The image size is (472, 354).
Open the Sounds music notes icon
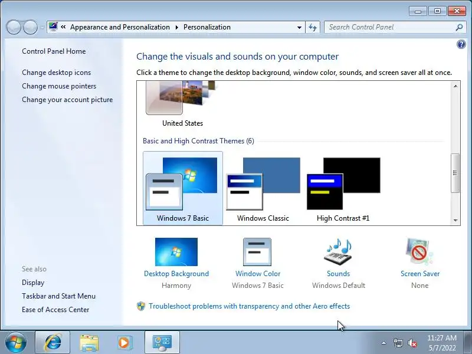338,252
